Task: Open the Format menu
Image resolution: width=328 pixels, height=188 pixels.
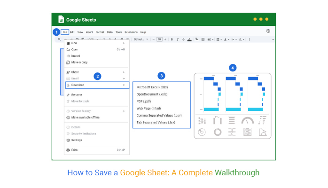Action: click(x=100, y=32)
